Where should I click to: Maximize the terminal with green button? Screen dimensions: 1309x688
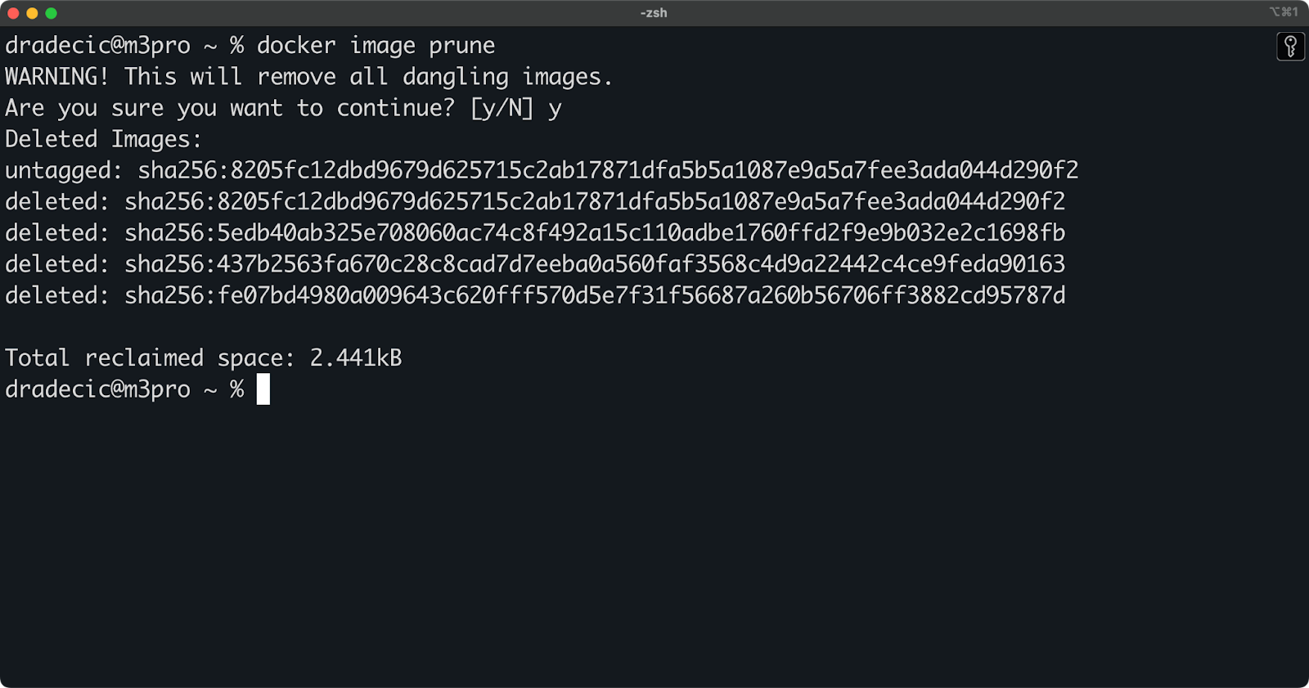click(x=51, y=13)
